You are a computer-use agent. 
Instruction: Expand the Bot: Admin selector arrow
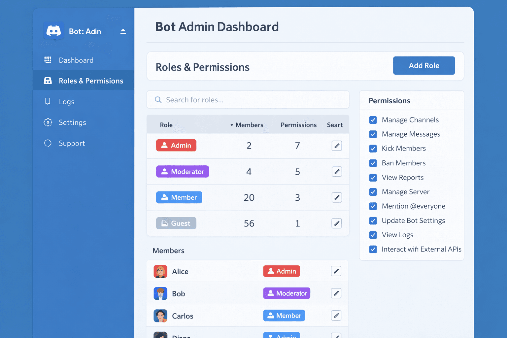pyautogui.click(x=123, y=31)
